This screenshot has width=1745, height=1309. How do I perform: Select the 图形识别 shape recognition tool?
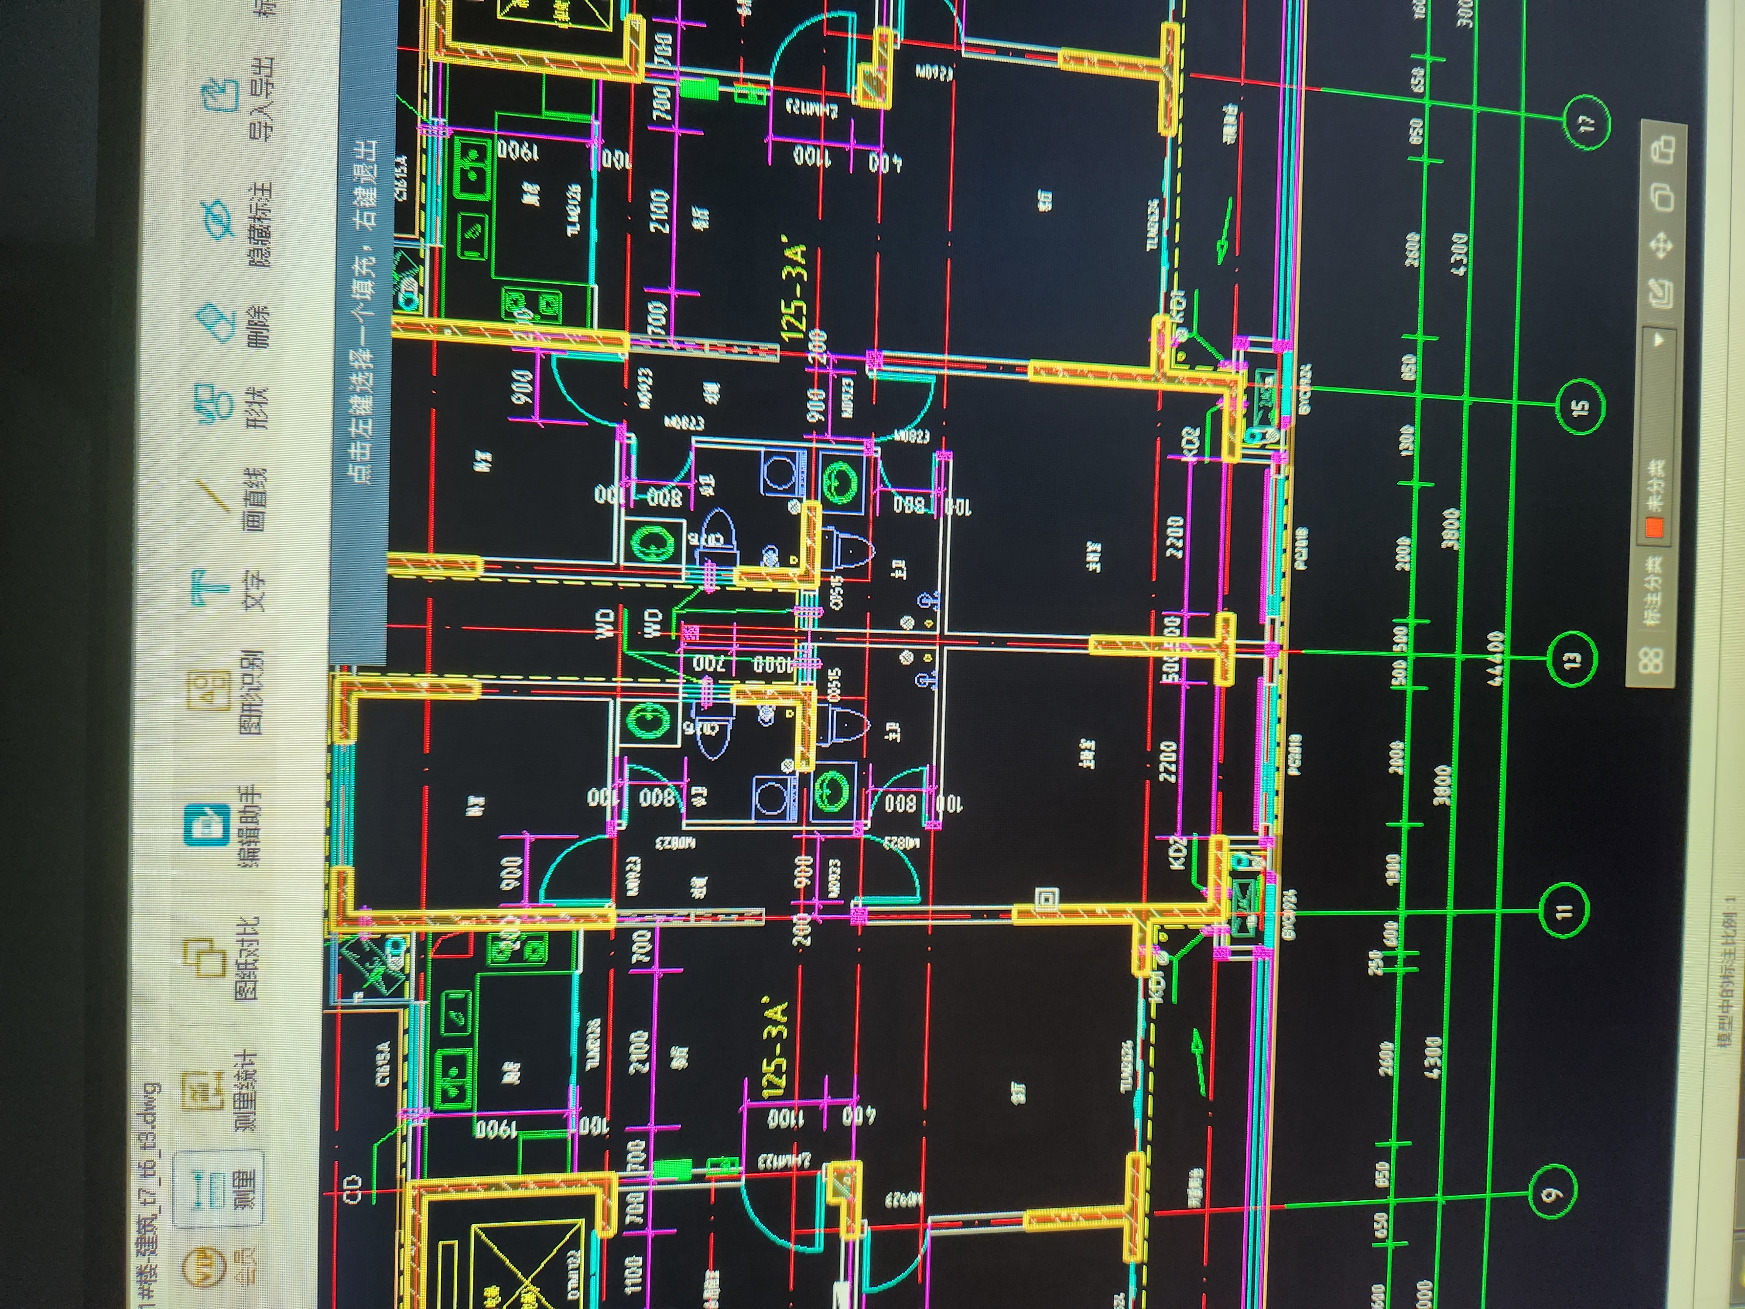tap(226, 692)
